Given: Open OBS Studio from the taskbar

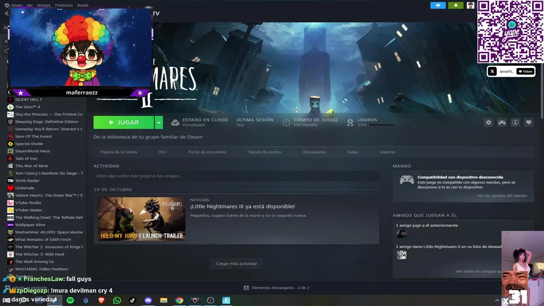Looking at the screenshot, I should (x=210, y=300).
